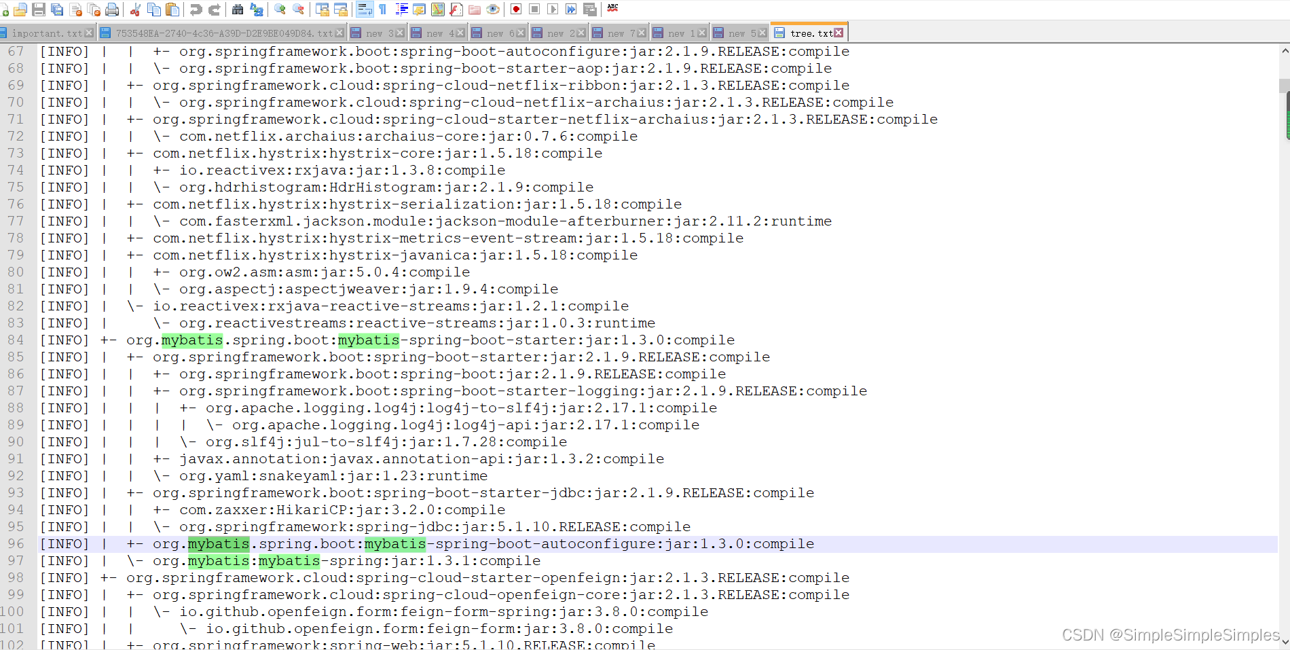Open the Replace dialog
Viewport: 1290px width, 650px height.
[257, 10]
